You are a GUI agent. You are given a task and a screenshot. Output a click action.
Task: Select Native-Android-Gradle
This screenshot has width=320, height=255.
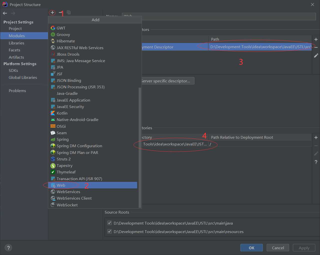coord(93,120)
